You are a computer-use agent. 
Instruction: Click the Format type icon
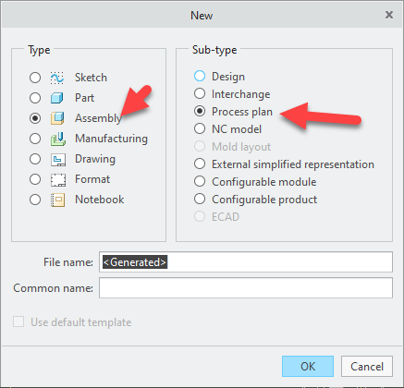pos(58,179)
